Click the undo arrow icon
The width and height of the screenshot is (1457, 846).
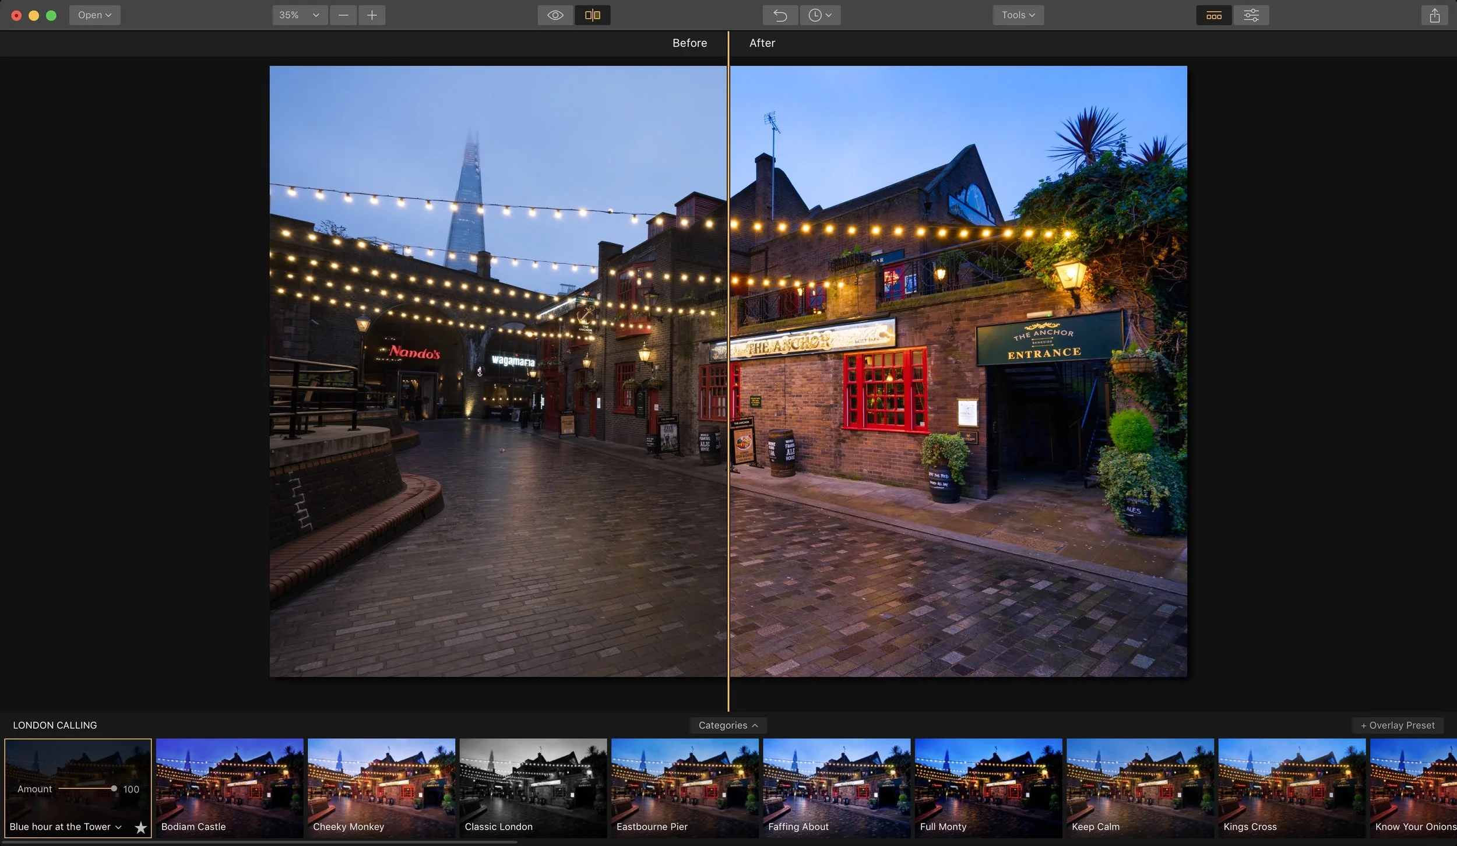[x=780, y=15]
